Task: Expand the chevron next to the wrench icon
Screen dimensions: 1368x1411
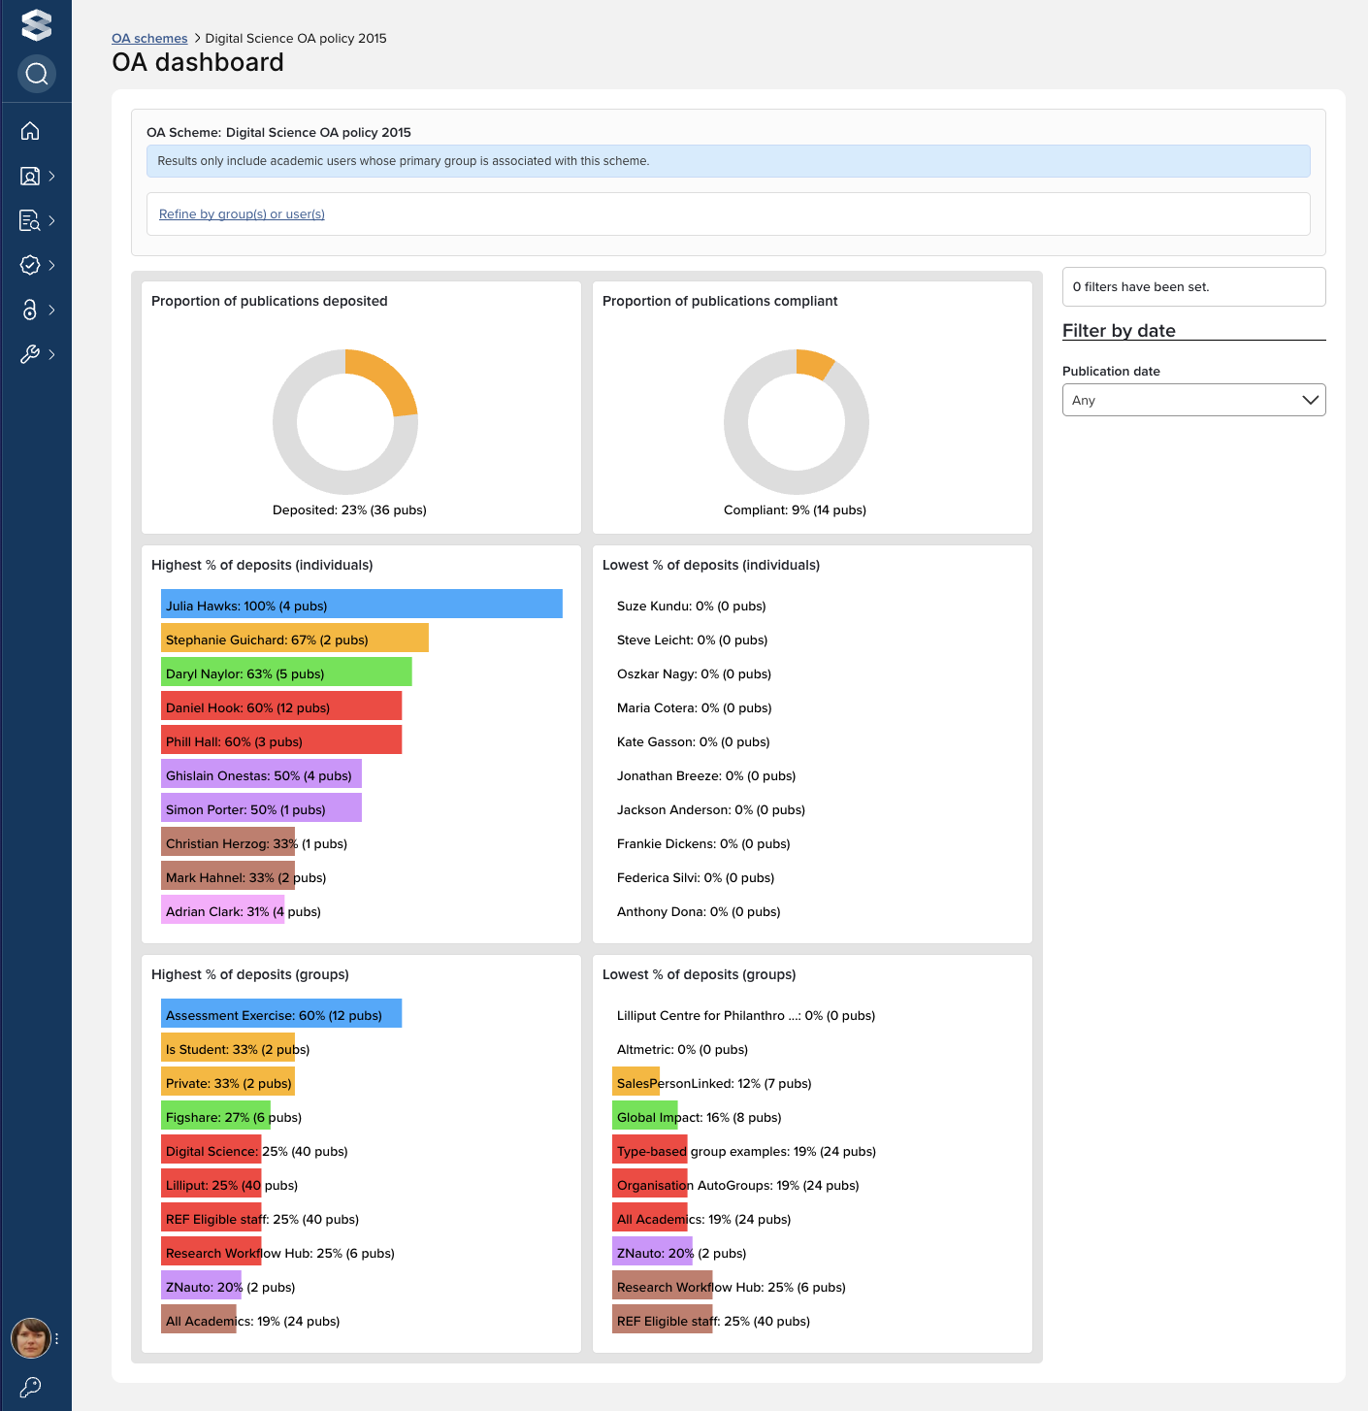Action: click(51, 354)
